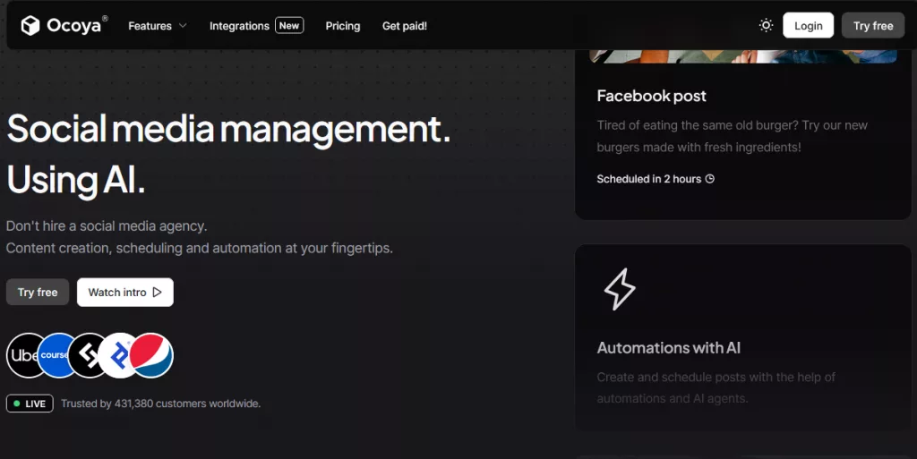This screenshot has width=917, height=459.
Task: Click the Facebook post card title
Action: (652, 96)
